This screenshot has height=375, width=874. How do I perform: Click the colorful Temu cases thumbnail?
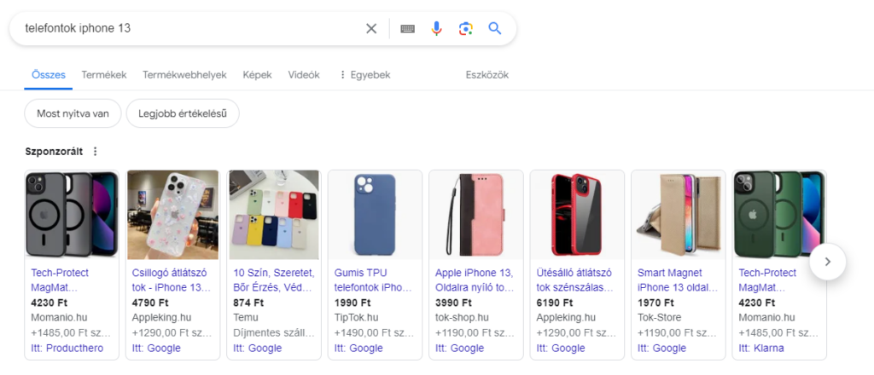pyautogui.click(x=274, y=215)
